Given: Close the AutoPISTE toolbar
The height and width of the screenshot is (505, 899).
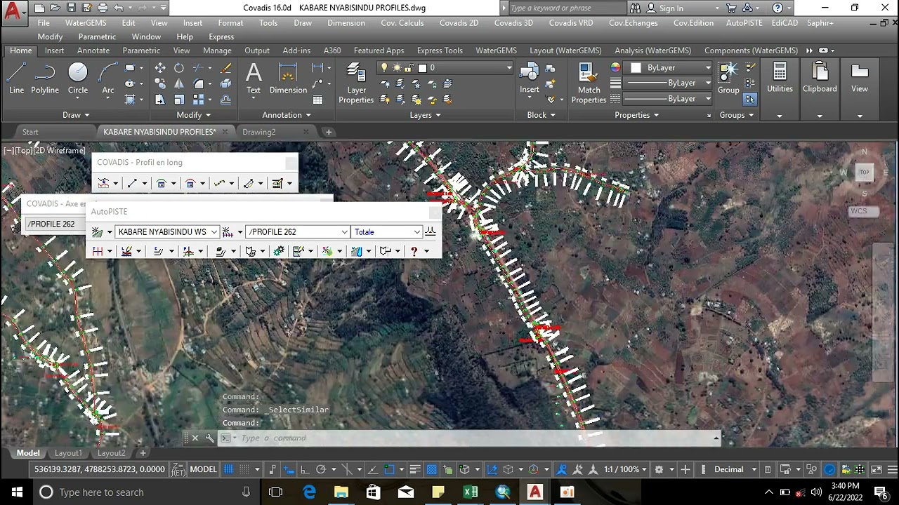Looking at the screenshot, I should (435, 212).
